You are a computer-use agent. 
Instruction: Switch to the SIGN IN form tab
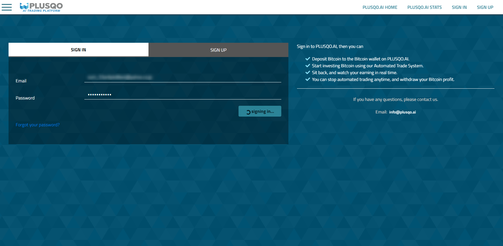(x=78, y=50)
